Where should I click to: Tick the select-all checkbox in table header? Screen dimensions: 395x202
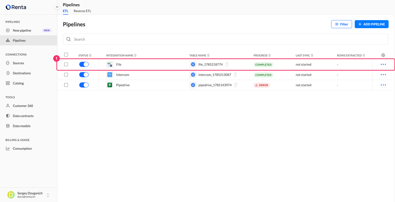(66, 54)
